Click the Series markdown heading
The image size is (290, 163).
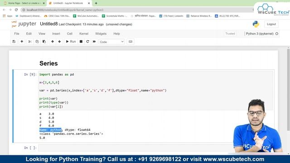tap(48, 63)
